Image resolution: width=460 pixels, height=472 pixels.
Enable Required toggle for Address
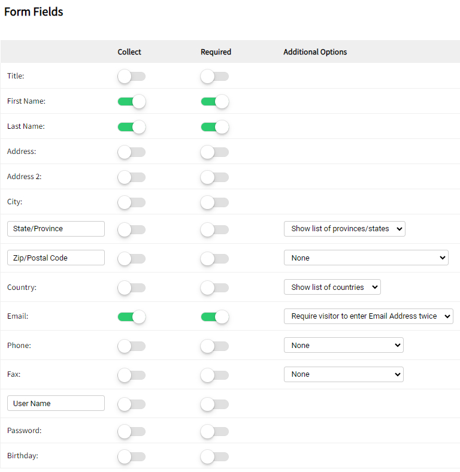(214, 152)
